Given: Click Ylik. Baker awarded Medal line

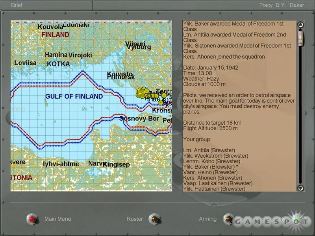Looking at the screenshot, I should coord(233,26).
